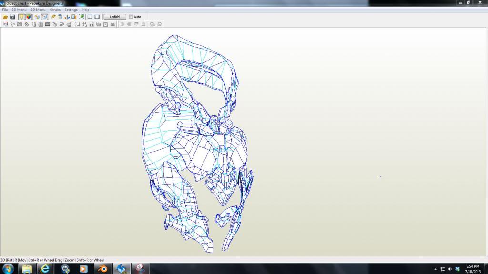Image resolution: width=488 pixels, height=274 pixels.
Task: Open the File menu
Action: [x=5, y=10]
